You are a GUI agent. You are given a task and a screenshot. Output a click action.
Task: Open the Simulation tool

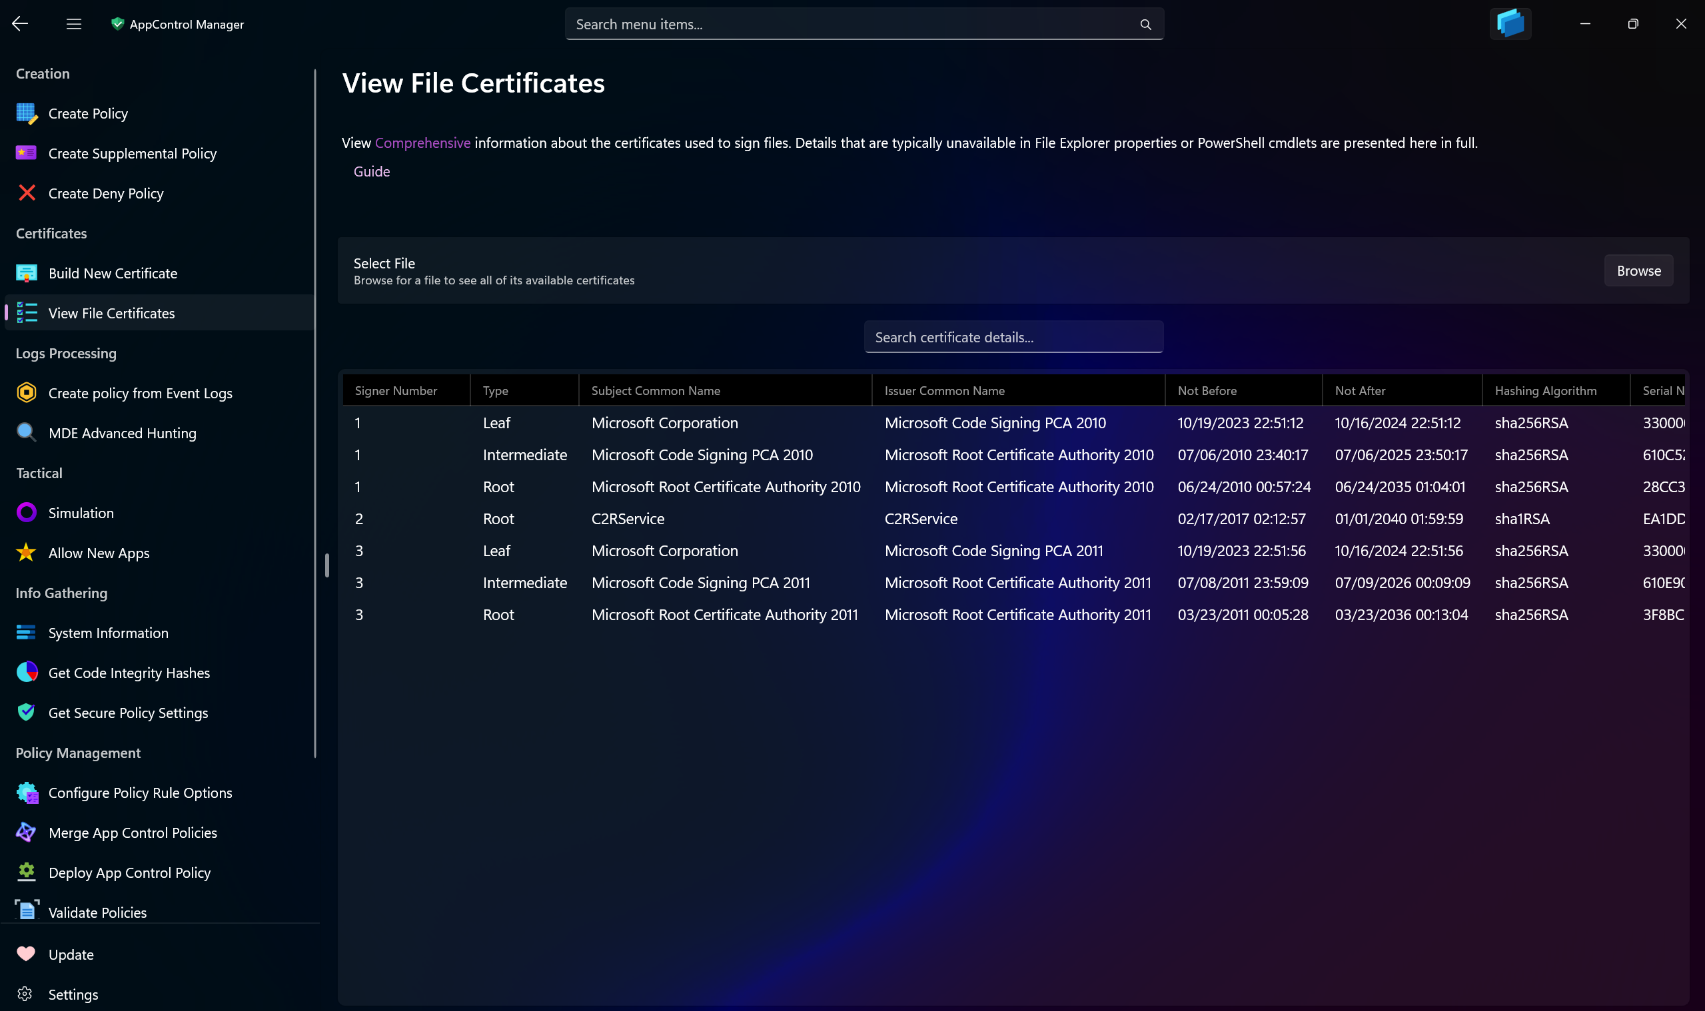pyautogui.click(x=81, y=513)
